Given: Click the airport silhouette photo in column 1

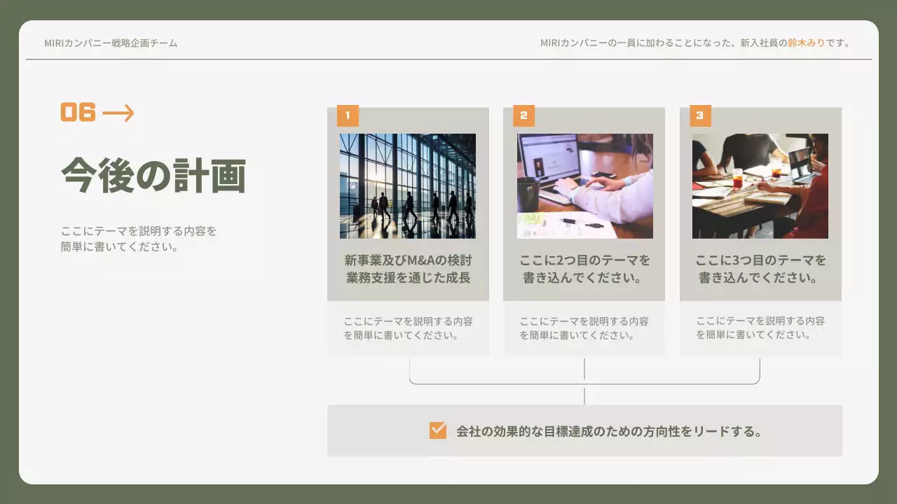Looking at the screenshot, I should [x=408, y=185].
